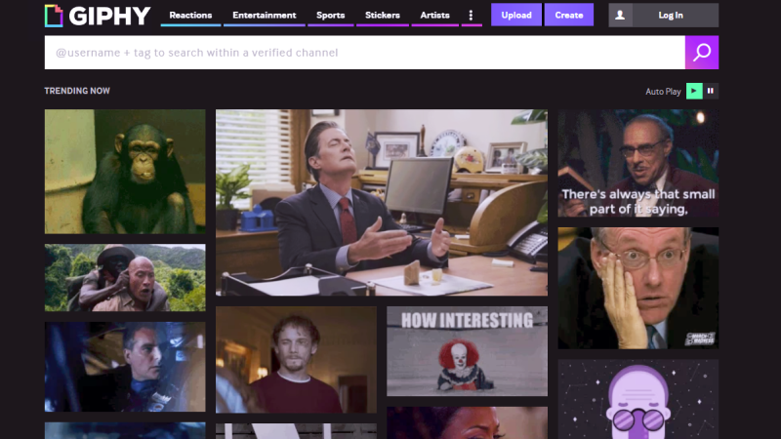Screen dimensions: 781x439
Task: Open the man in red sweater GIF
Action: (296, 360)
